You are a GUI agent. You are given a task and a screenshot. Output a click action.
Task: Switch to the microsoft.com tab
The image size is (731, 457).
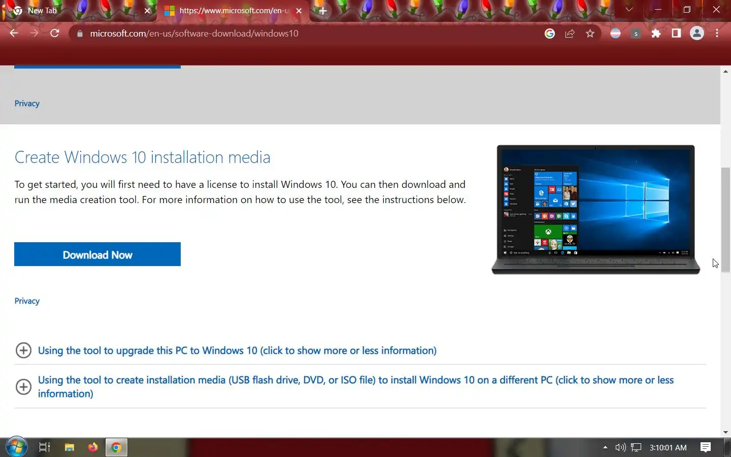[234, 11]
